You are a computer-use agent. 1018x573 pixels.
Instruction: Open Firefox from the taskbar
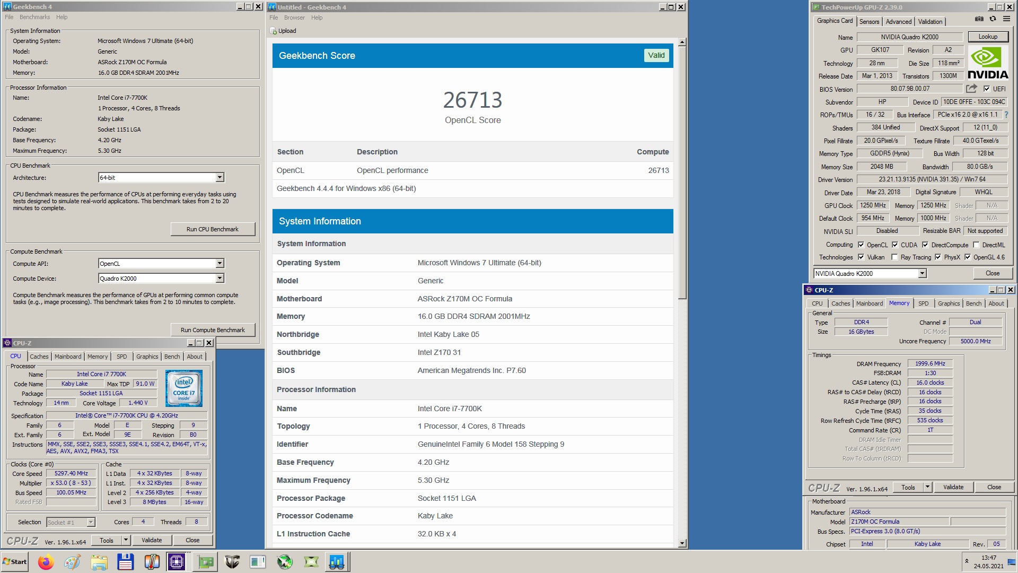click(x=46, y=562)
